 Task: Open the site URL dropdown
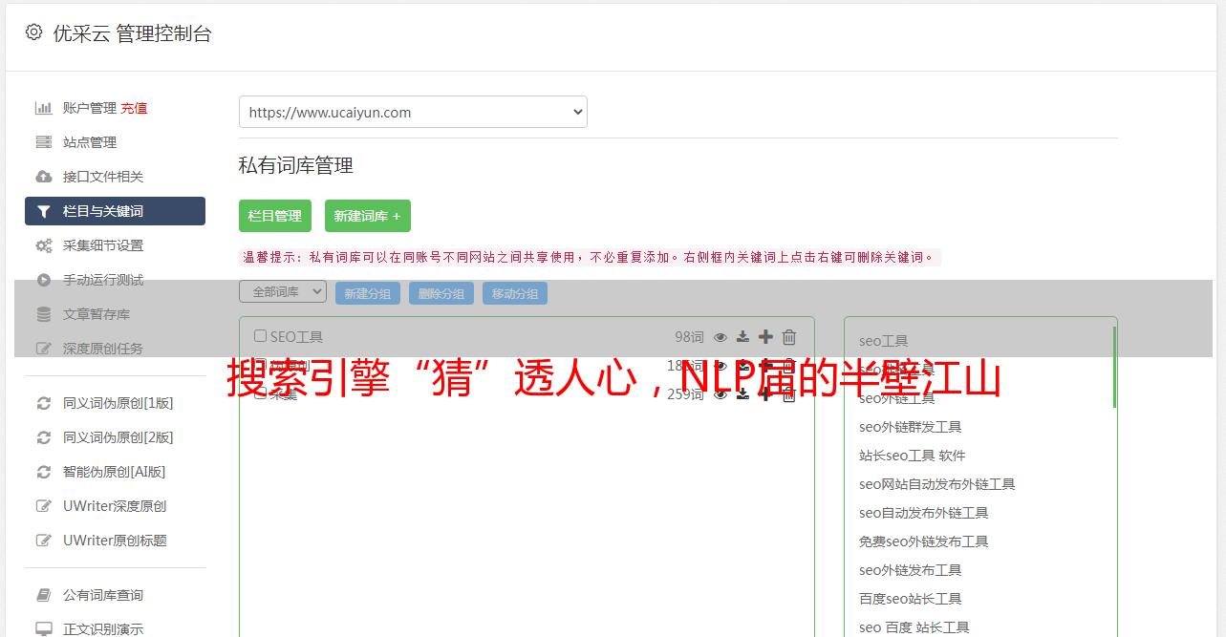pyautogui.click(x=413, y=112)
